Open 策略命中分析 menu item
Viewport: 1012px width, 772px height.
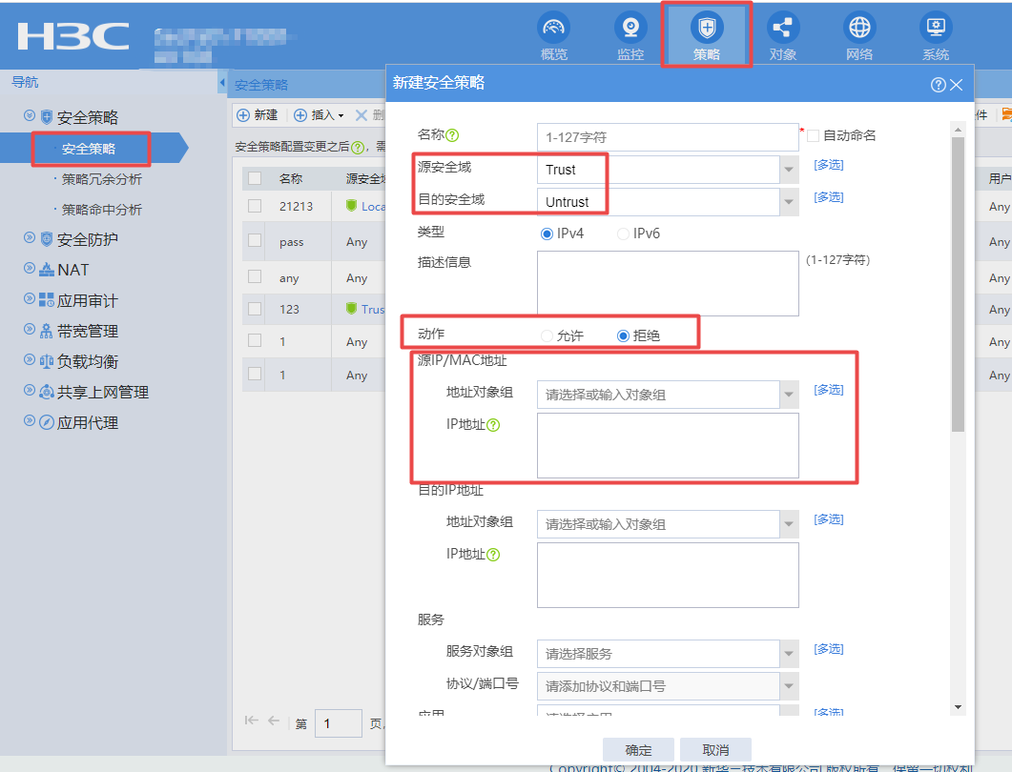coord(101,210)
